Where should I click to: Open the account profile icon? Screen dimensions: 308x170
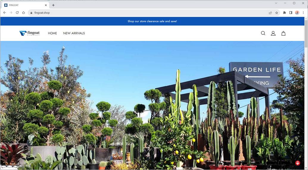pos(273,33)
